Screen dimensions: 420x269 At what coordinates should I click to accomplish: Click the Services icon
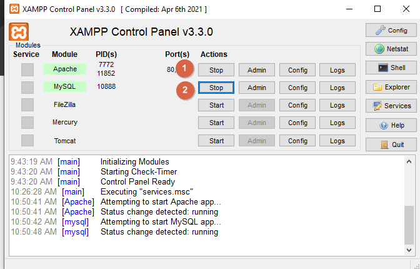coord(377,106)
